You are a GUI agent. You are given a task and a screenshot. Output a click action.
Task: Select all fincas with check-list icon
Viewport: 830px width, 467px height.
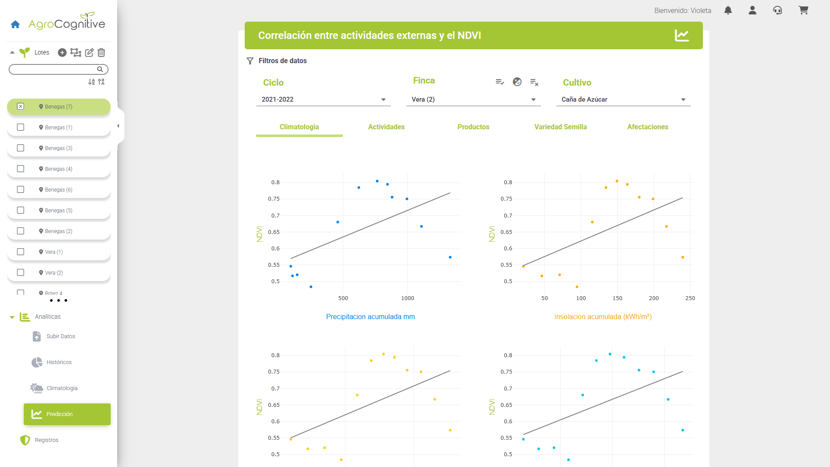pyautogui.click(x=500, y=82)
